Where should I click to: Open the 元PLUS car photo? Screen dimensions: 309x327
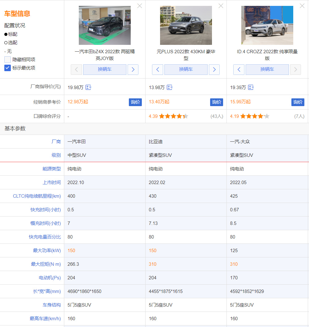tap(186, 25)
